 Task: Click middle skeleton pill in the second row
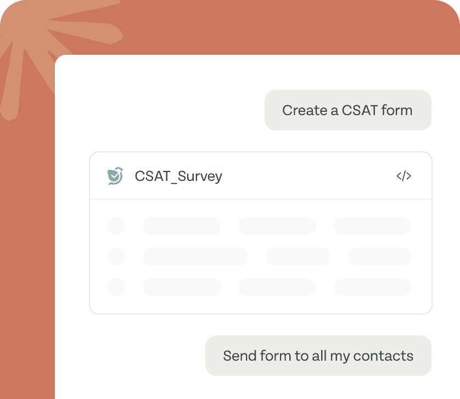pyautogui.click(x=297, y=256)
